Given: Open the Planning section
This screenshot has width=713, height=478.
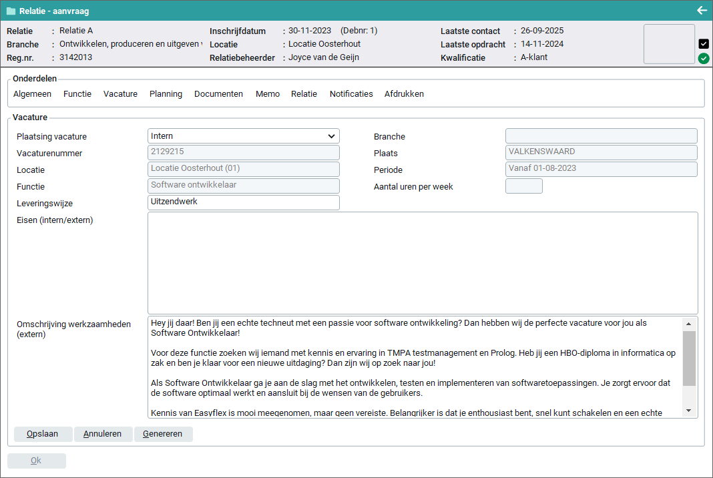Looking at the screenshot, I should 166,94.
